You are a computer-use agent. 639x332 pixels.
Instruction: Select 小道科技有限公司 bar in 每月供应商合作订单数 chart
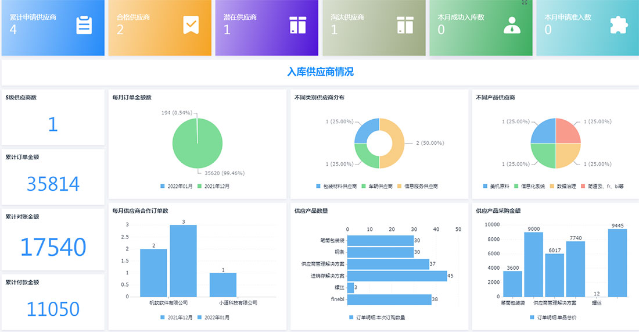click(223, 285)
